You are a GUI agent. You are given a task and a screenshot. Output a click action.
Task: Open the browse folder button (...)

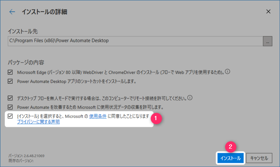coord(267,41)
